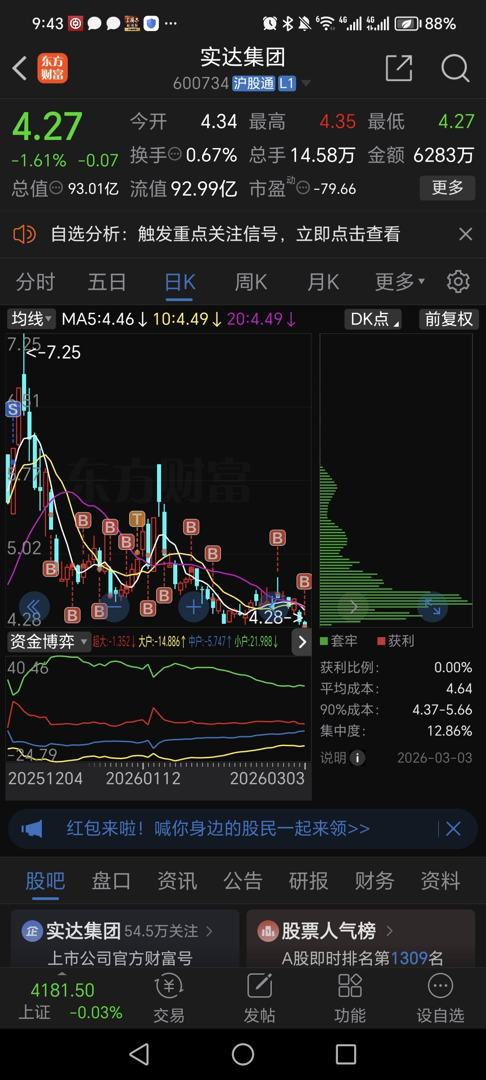Tap the 上证 4181.50 index ticker
This screenshot has height=1080, width=486.
tap(70, 1000)
